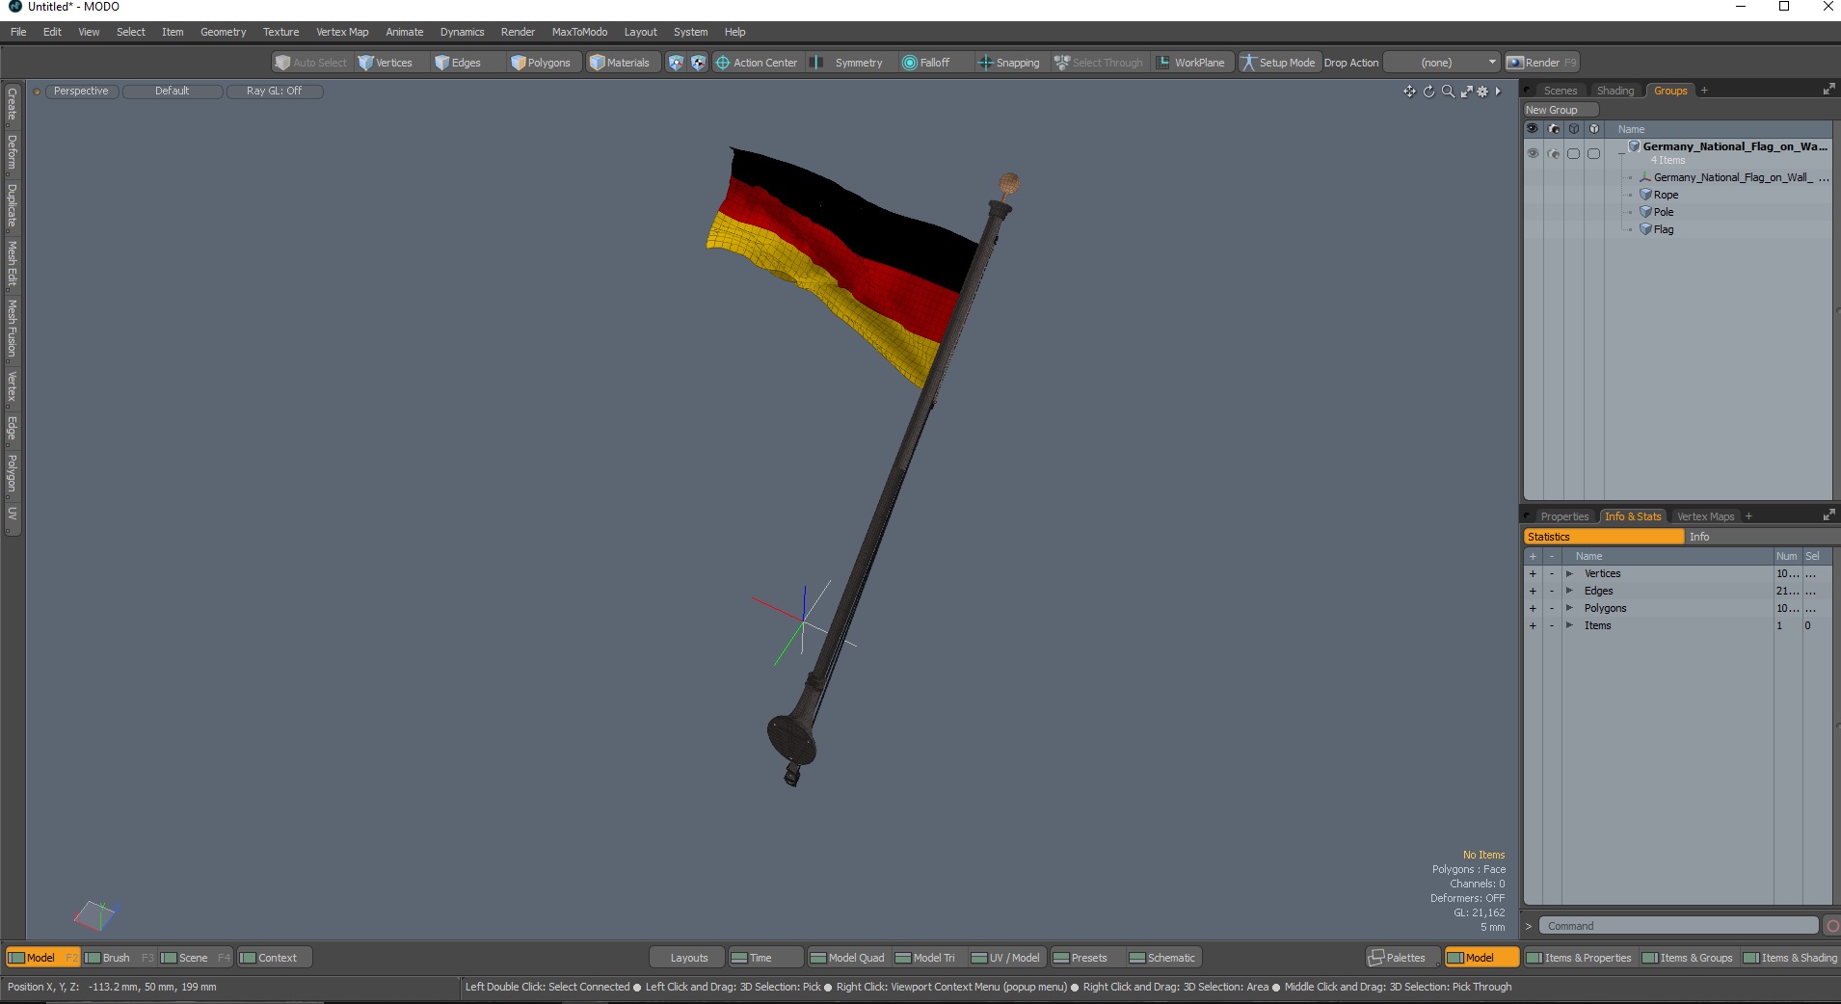Open the Geometry menu
This screenshot has height=1004, width=1841.
point(223,32)
